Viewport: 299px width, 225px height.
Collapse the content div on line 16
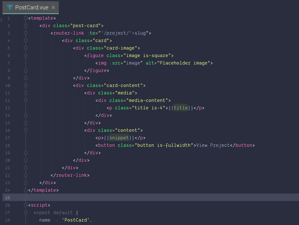pos(26,130)
